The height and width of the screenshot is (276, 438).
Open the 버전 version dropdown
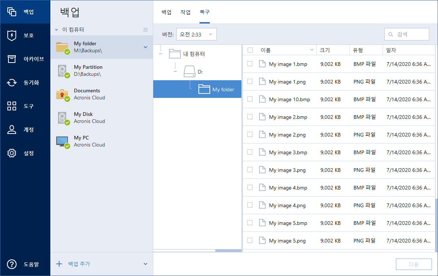(196, 34)
